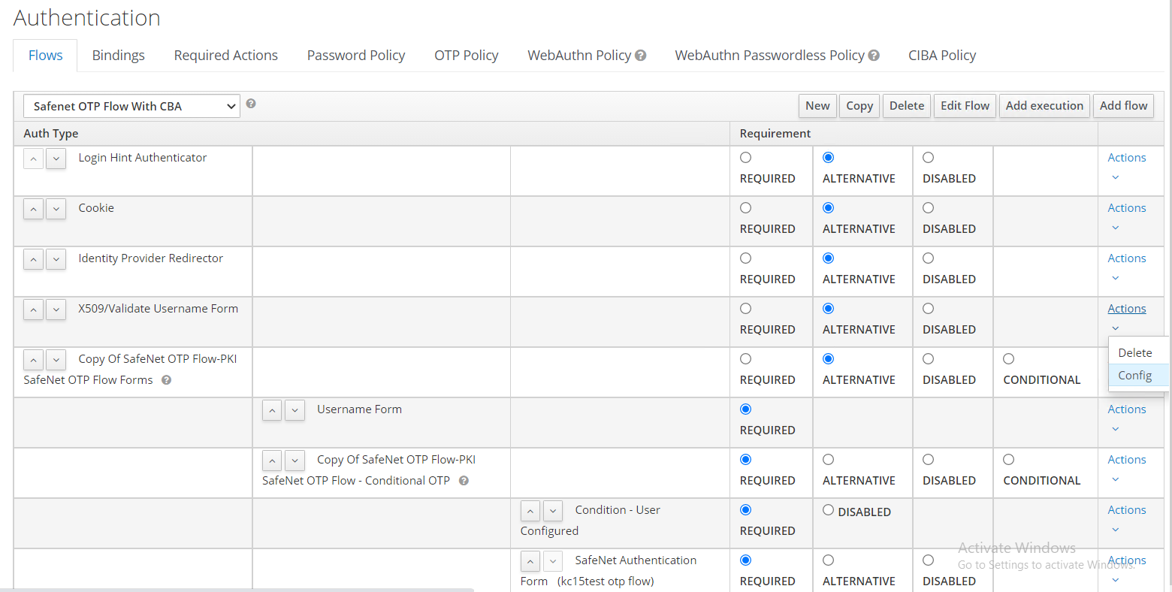Screen dimensions: 1172x592
Task: Click help icon beside Conditional OTP subflow
Action: click(464, 481)
